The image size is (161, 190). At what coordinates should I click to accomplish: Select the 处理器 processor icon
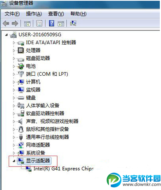[21, 51]
